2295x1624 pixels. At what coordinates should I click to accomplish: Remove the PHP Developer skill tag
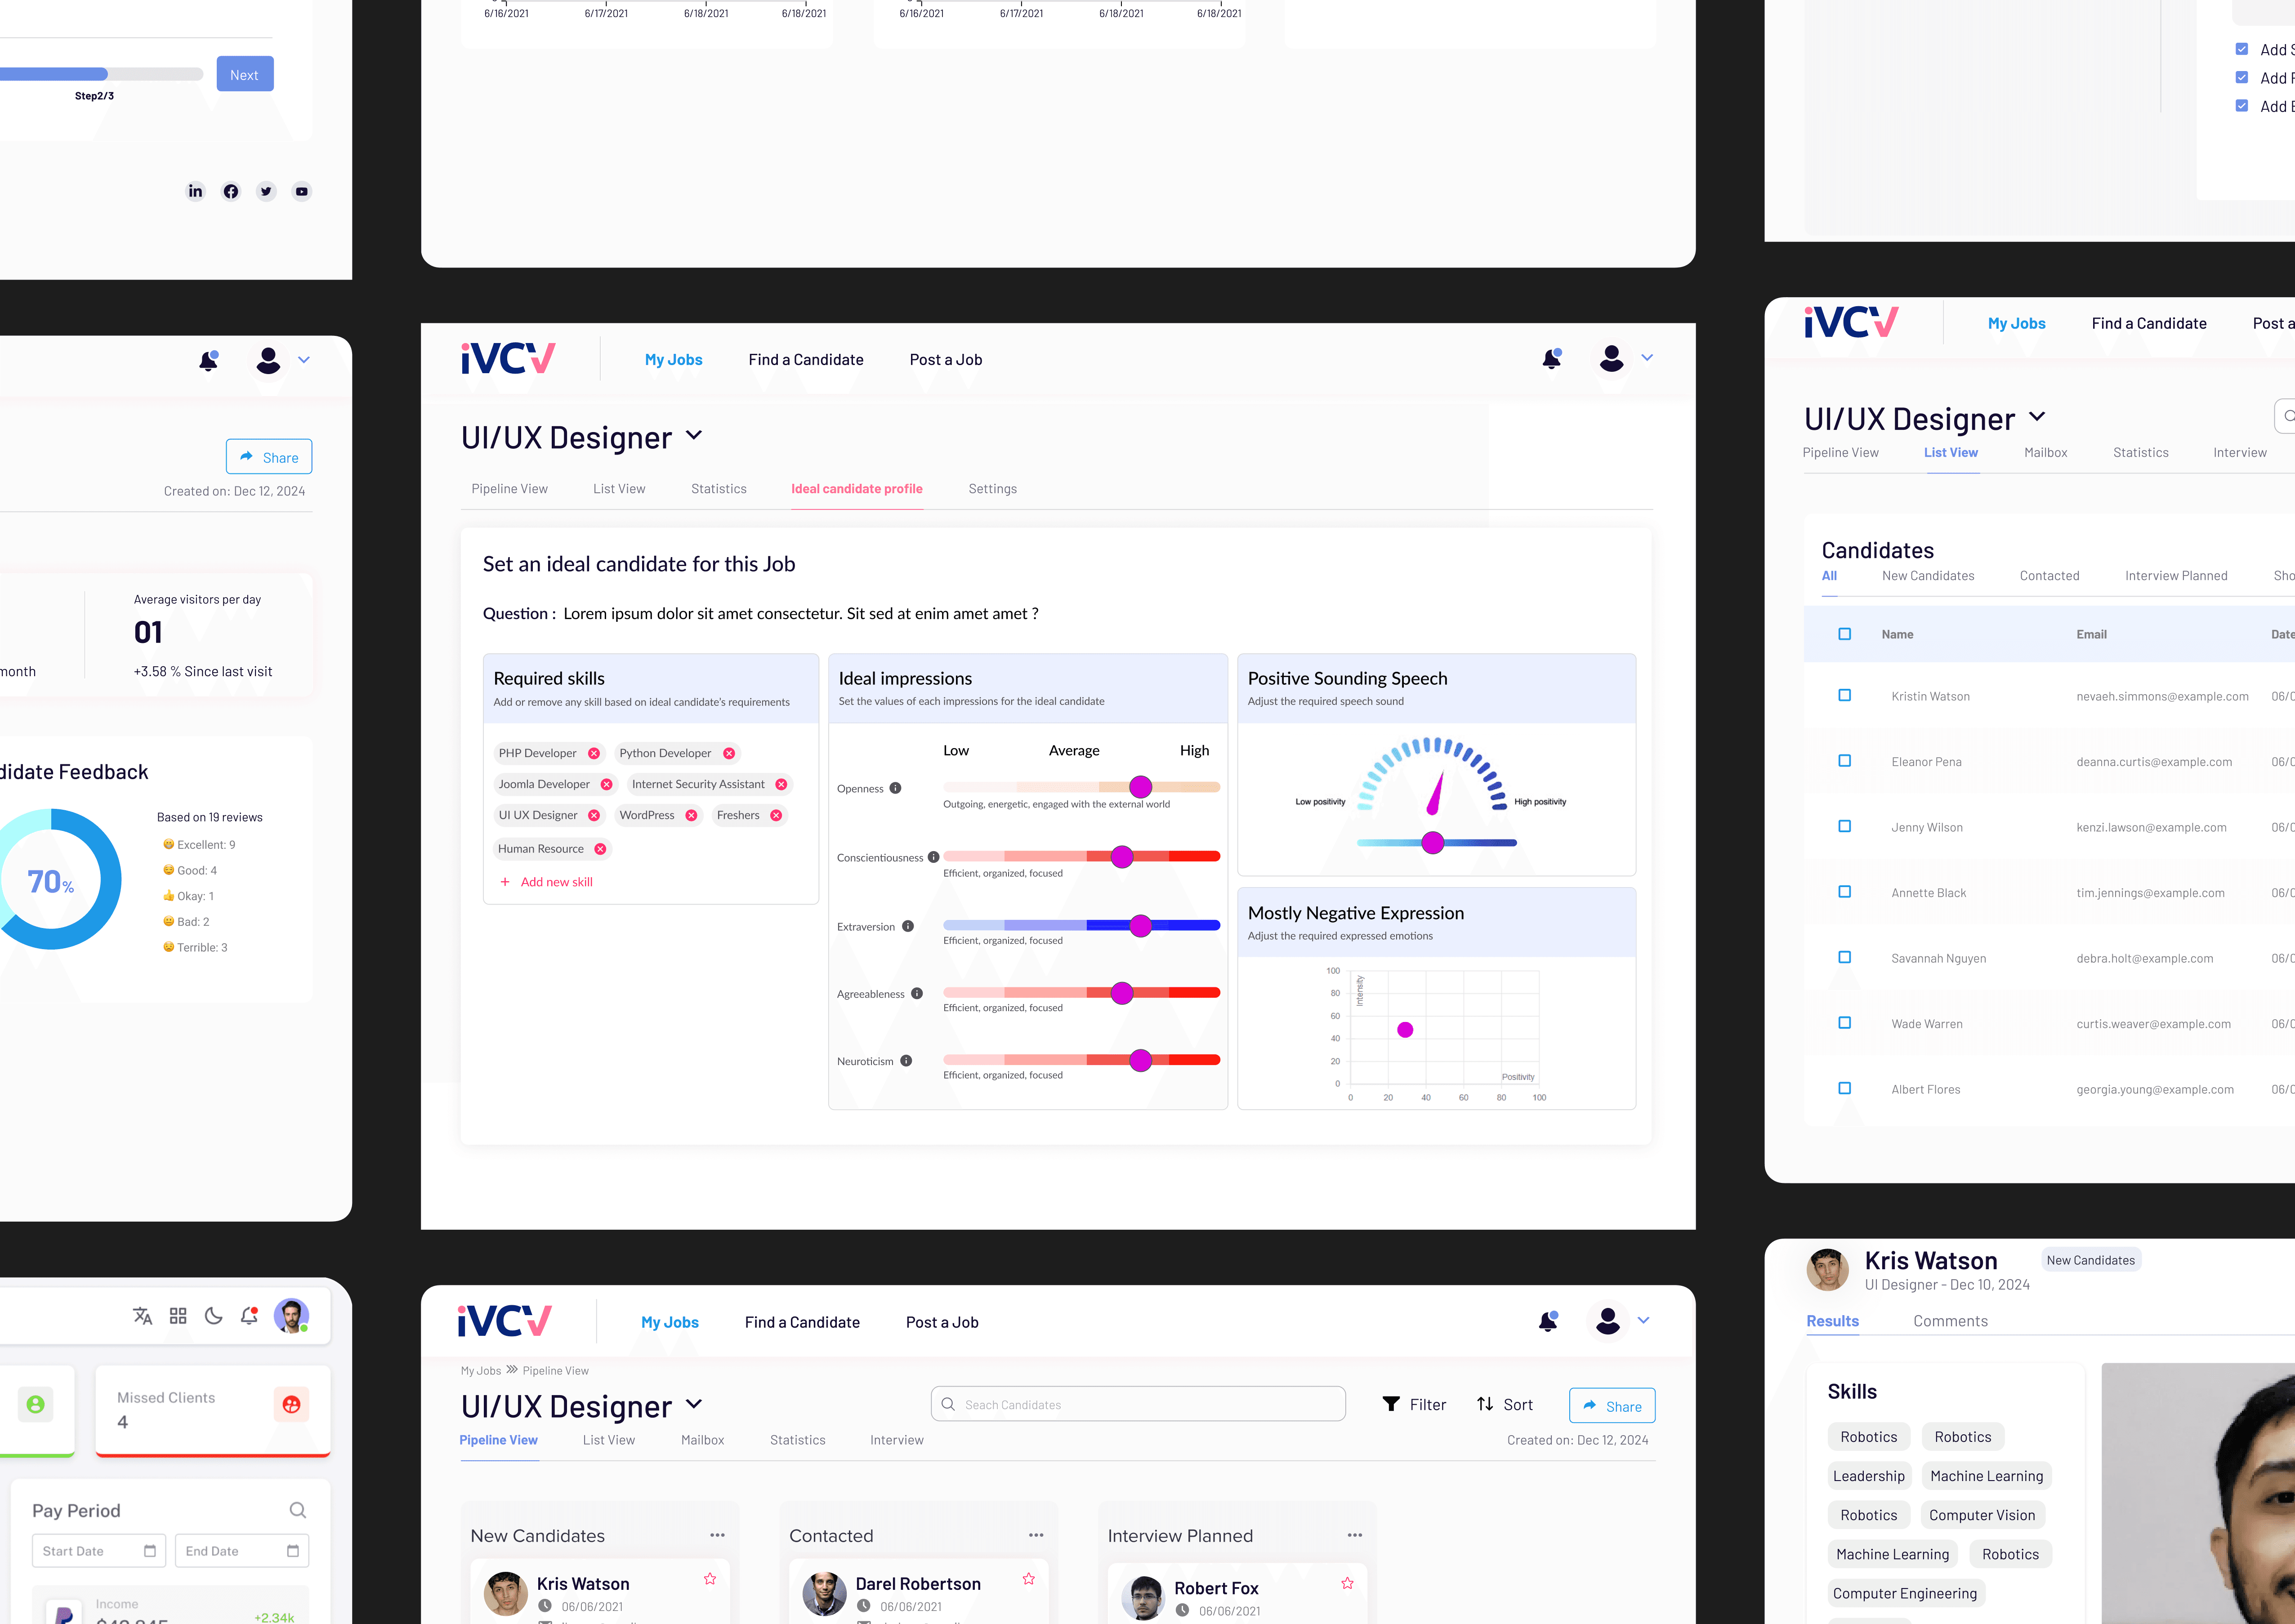tap(594, 754)
